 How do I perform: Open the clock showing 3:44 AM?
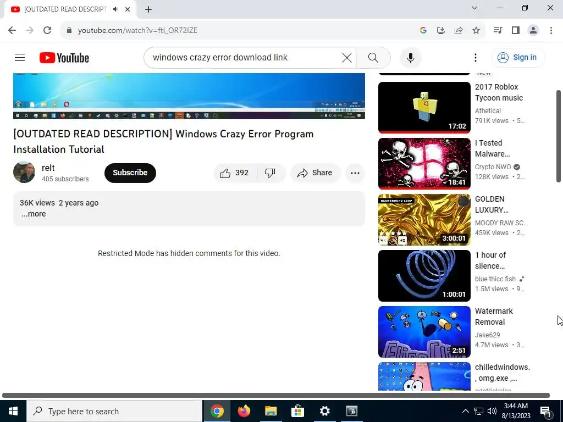516,411
